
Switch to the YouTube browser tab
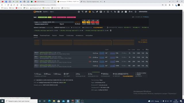45,2
